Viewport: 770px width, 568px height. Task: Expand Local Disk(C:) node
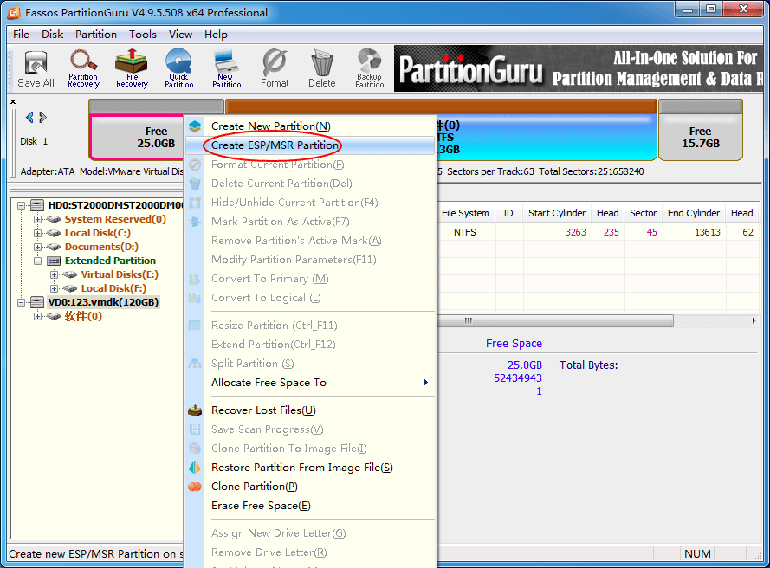37,233
